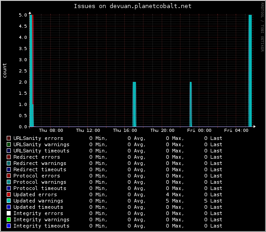
Task: Click the cyan spike near Fri 00:00
Action: click(x=191, y=104)
